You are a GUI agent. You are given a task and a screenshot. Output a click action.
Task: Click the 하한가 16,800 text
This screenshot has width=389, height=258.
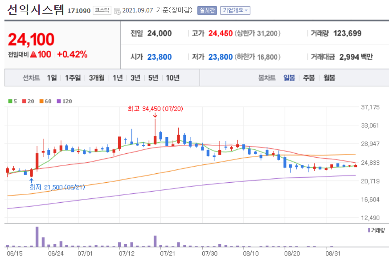tap(258, 57)
